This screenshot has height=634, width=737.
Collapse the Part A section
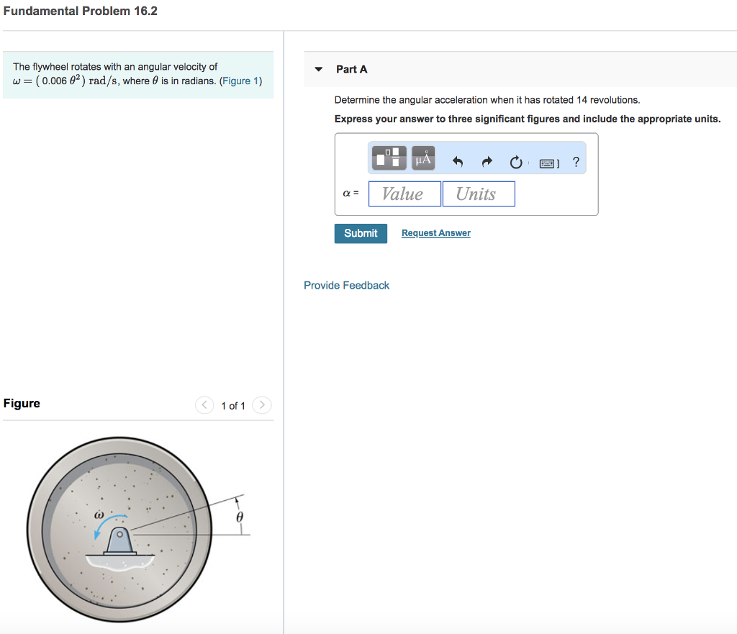319,69
